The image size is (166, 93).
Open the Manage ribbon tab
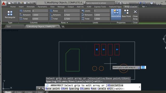pos(61,7)
